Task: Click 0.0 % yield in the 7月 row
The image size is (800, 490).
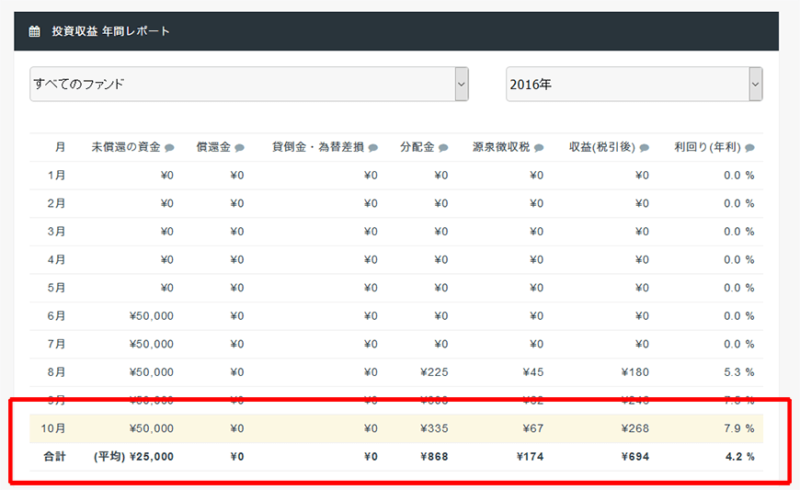Action: pyautogui.click(x=739, y=344)
